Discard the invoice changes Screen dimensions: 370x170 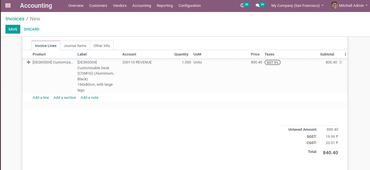32,29
